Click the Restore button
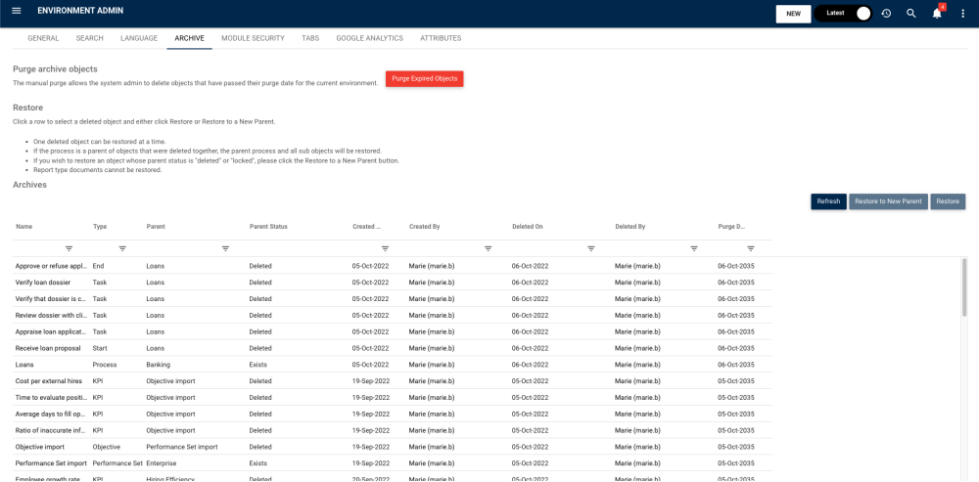Image resolution: width=979 pixels, height=482 pixels. [948, 201]
